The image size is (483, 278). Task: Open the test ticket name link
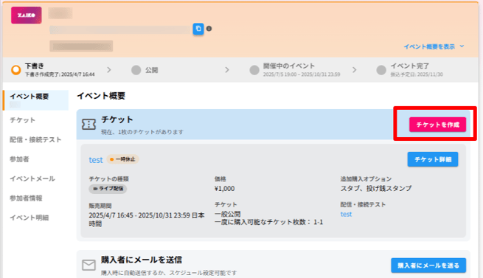click(96, 160)
